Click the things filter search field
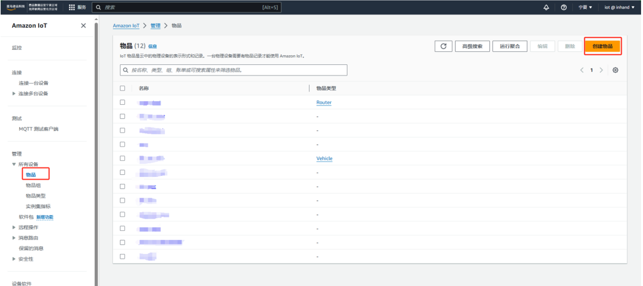 (233, 70)
